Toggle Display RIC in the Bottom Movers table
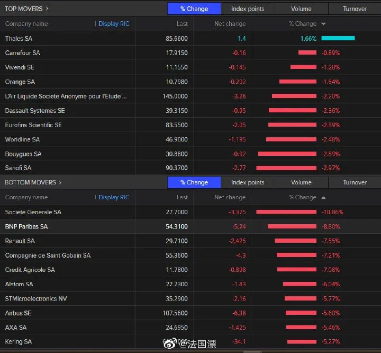The height and width of the screenshot is (353, 381). (x=113, y=197)
